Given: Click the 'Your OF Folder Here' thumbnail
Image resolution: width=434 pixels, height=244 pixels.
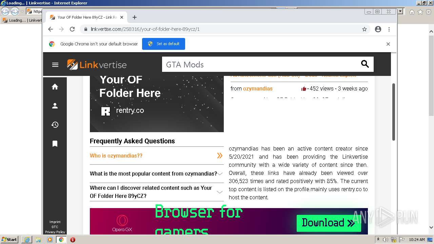Looking at the screenshot, I should [x=157, y=104].
